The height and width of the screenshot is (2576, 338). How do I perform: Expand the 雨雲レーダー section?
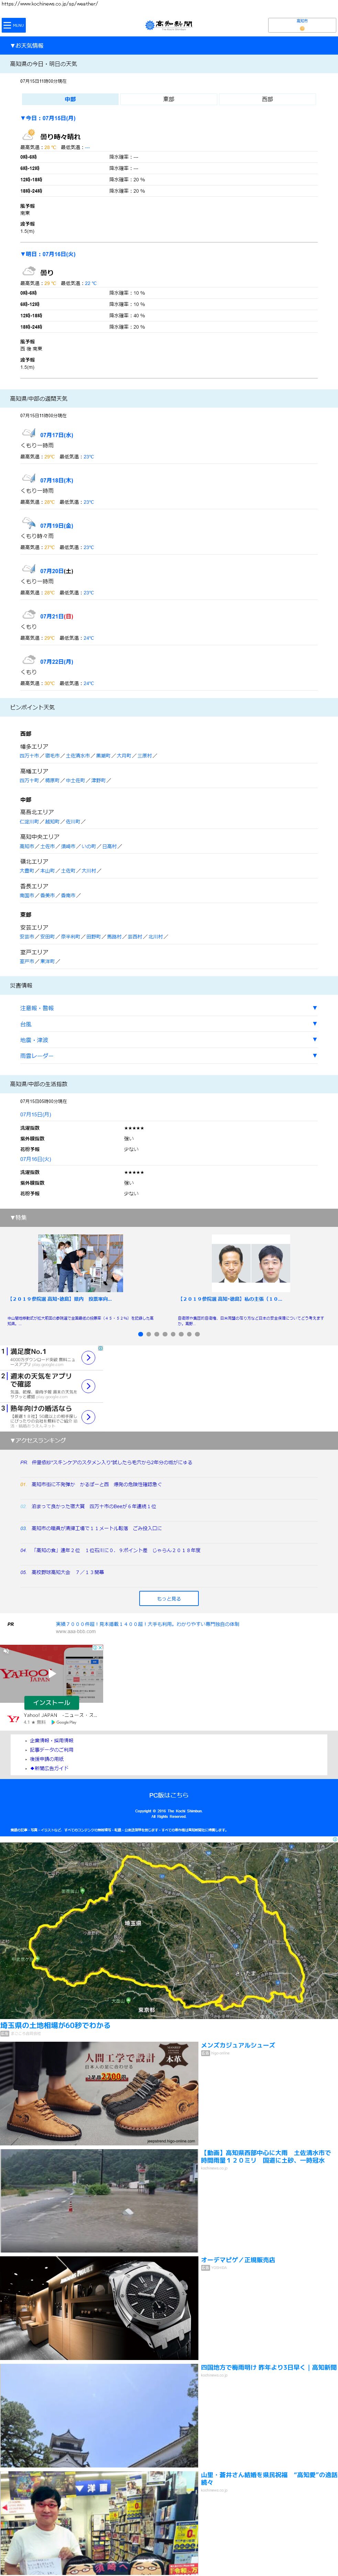pos(168,1056)
